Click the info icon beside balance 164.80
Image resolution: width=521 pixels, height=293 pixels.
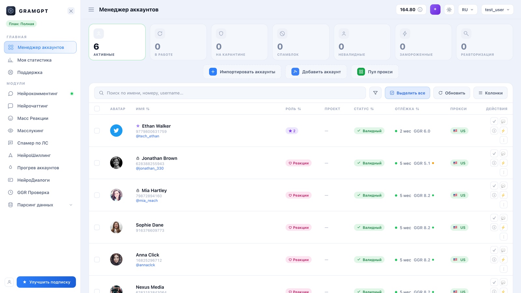click(x=420, y=10)
